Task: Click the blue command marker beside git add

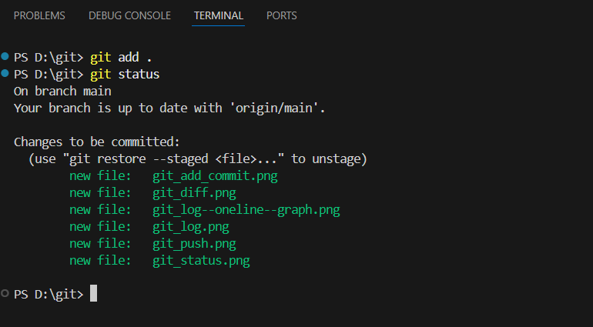Action: click(5, 56)
